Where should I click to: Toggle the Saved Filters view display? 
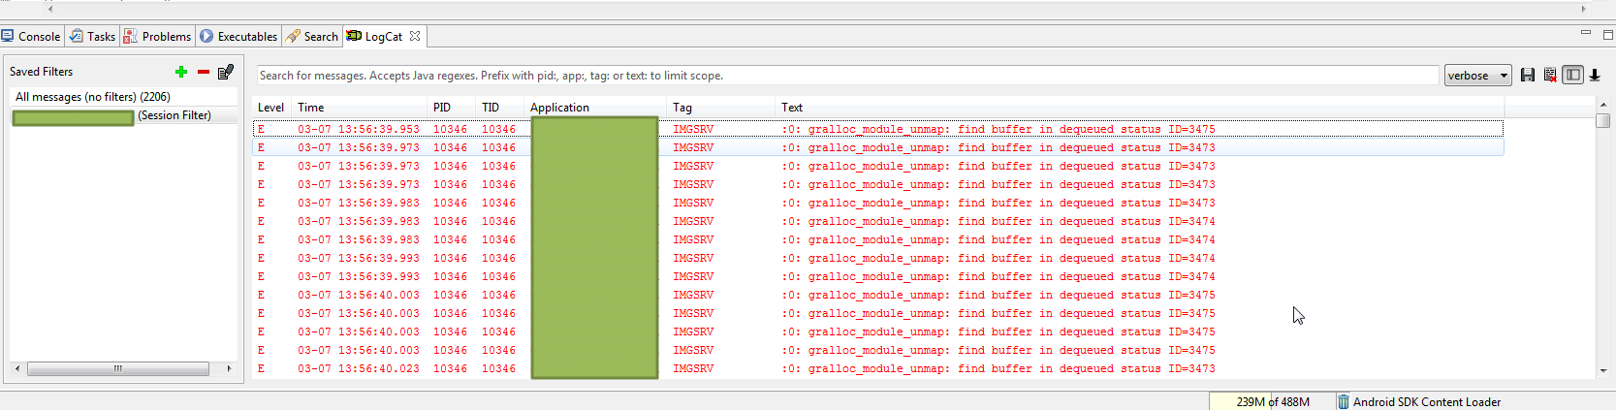click(x=1572, y=76)
